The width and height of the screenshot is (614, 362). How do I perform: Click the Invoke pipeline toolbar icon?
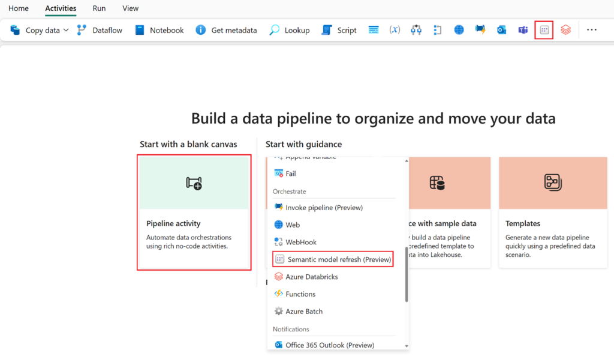pyautogui.click(x=480, y=30)
